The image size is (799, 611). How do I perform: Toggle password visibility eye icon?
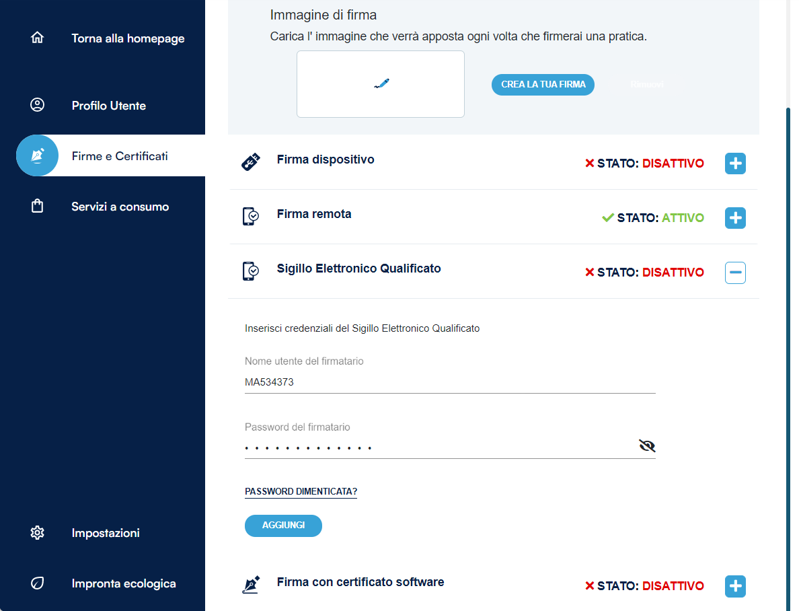[647, 445]
